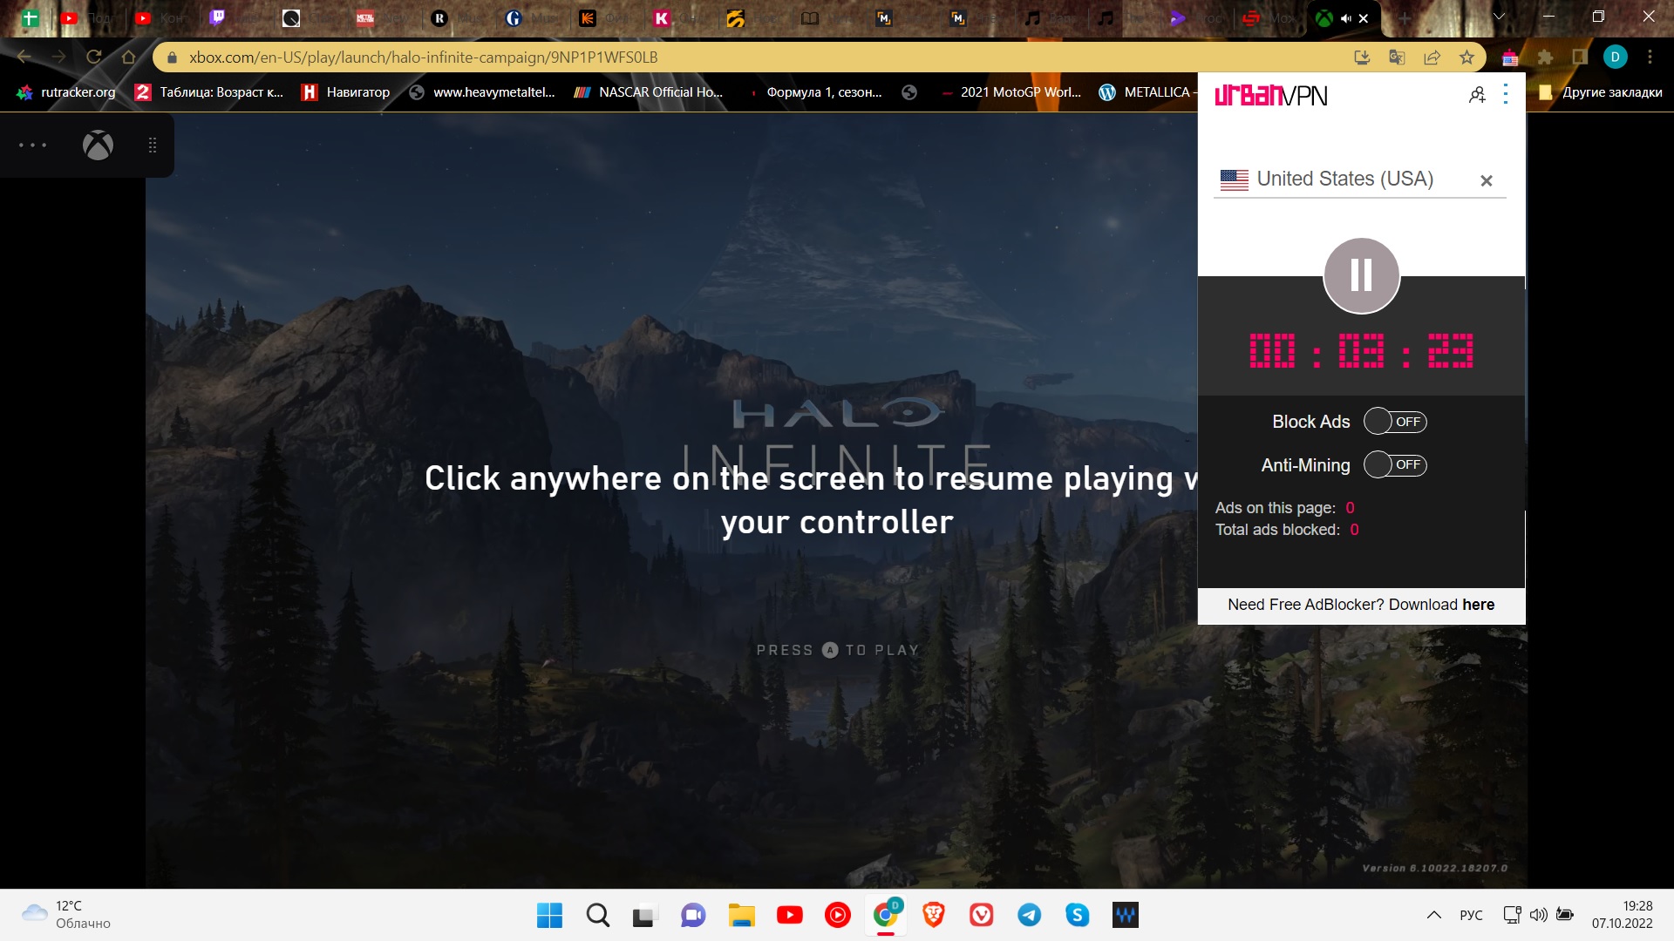This screenshot has width=1674, height=941.
Task: Close the active Xbox tab
Action: pos(1364,18)
